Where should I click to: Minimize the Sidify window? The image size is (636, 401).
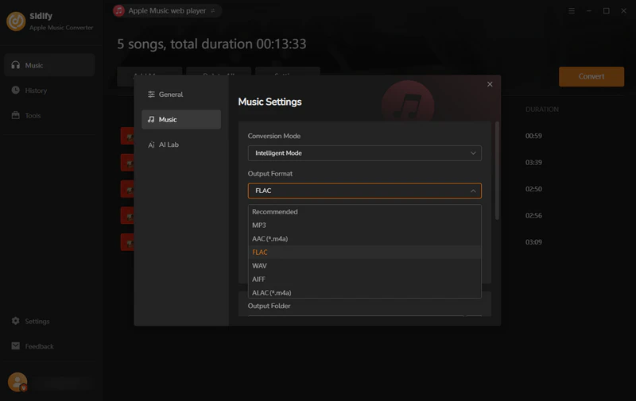589,11
